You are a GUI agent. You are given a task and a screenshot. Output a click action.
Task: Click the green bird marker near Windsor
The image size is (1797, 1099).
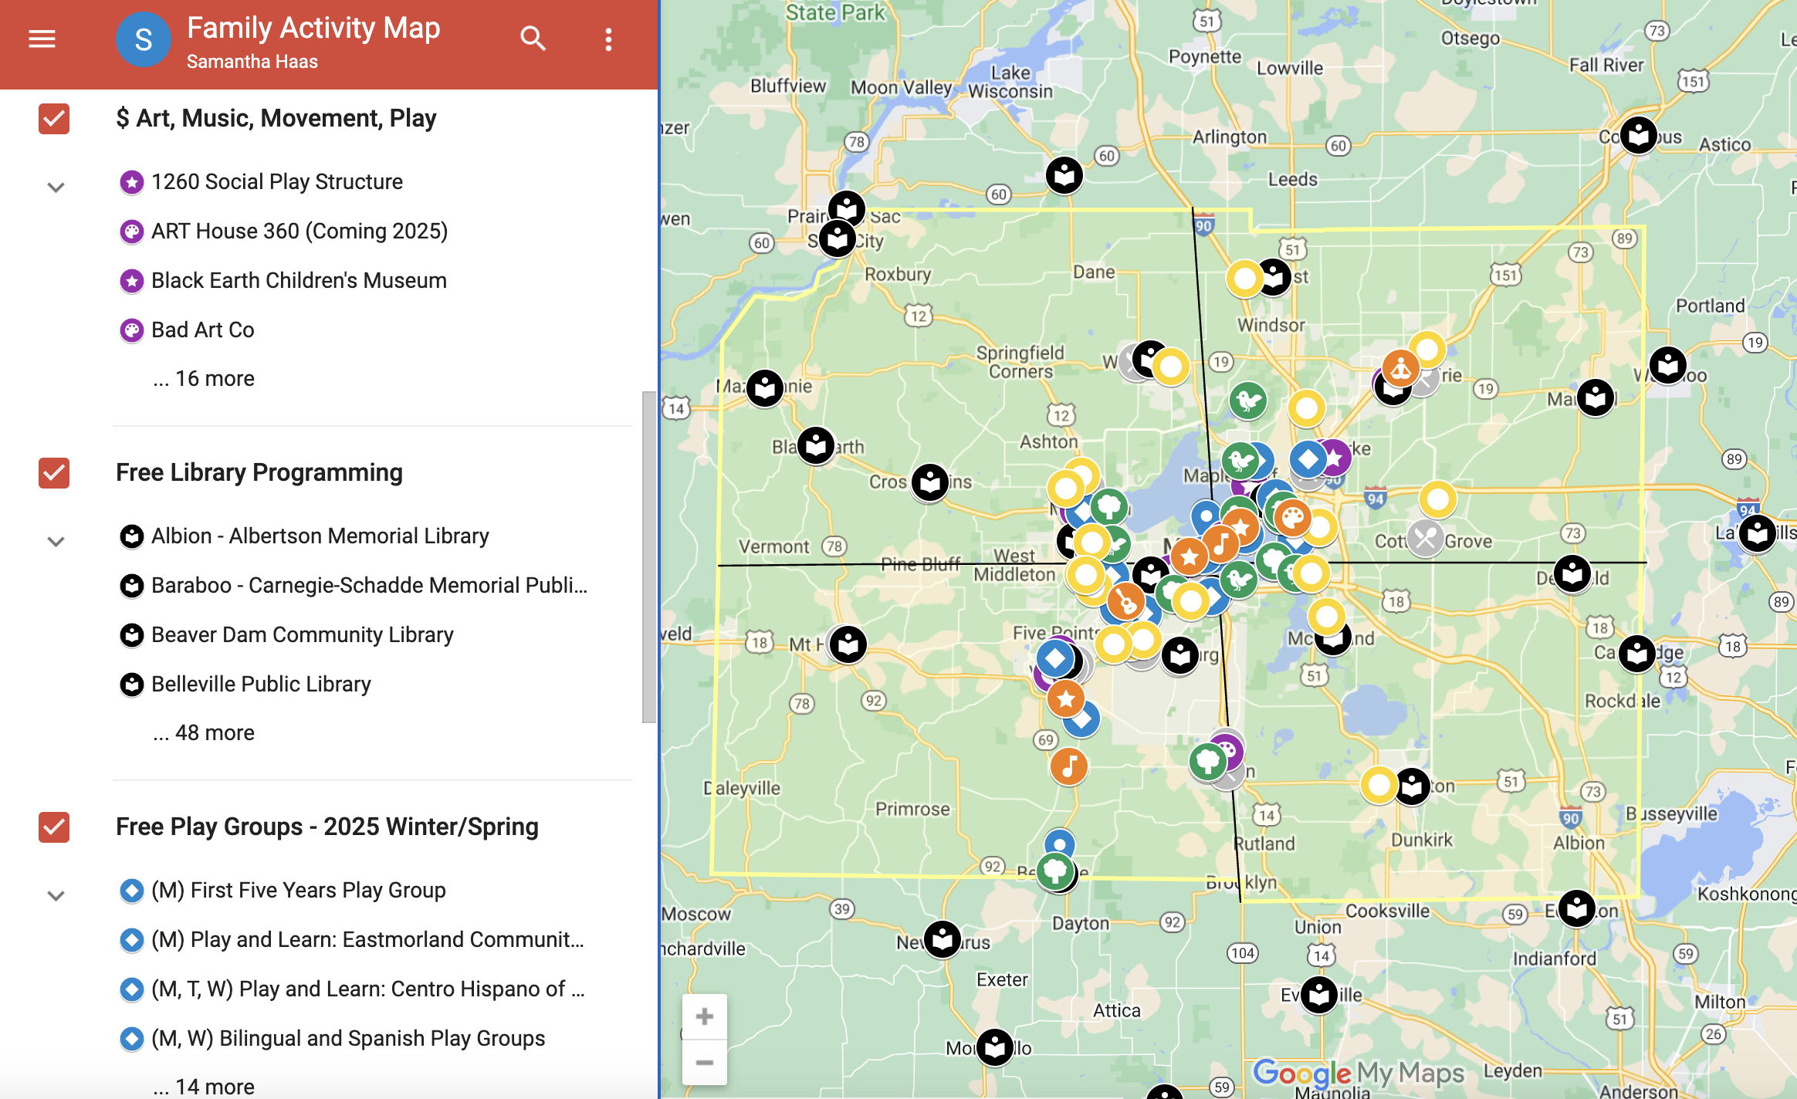pyautogui.click(x=1247, y=401)
